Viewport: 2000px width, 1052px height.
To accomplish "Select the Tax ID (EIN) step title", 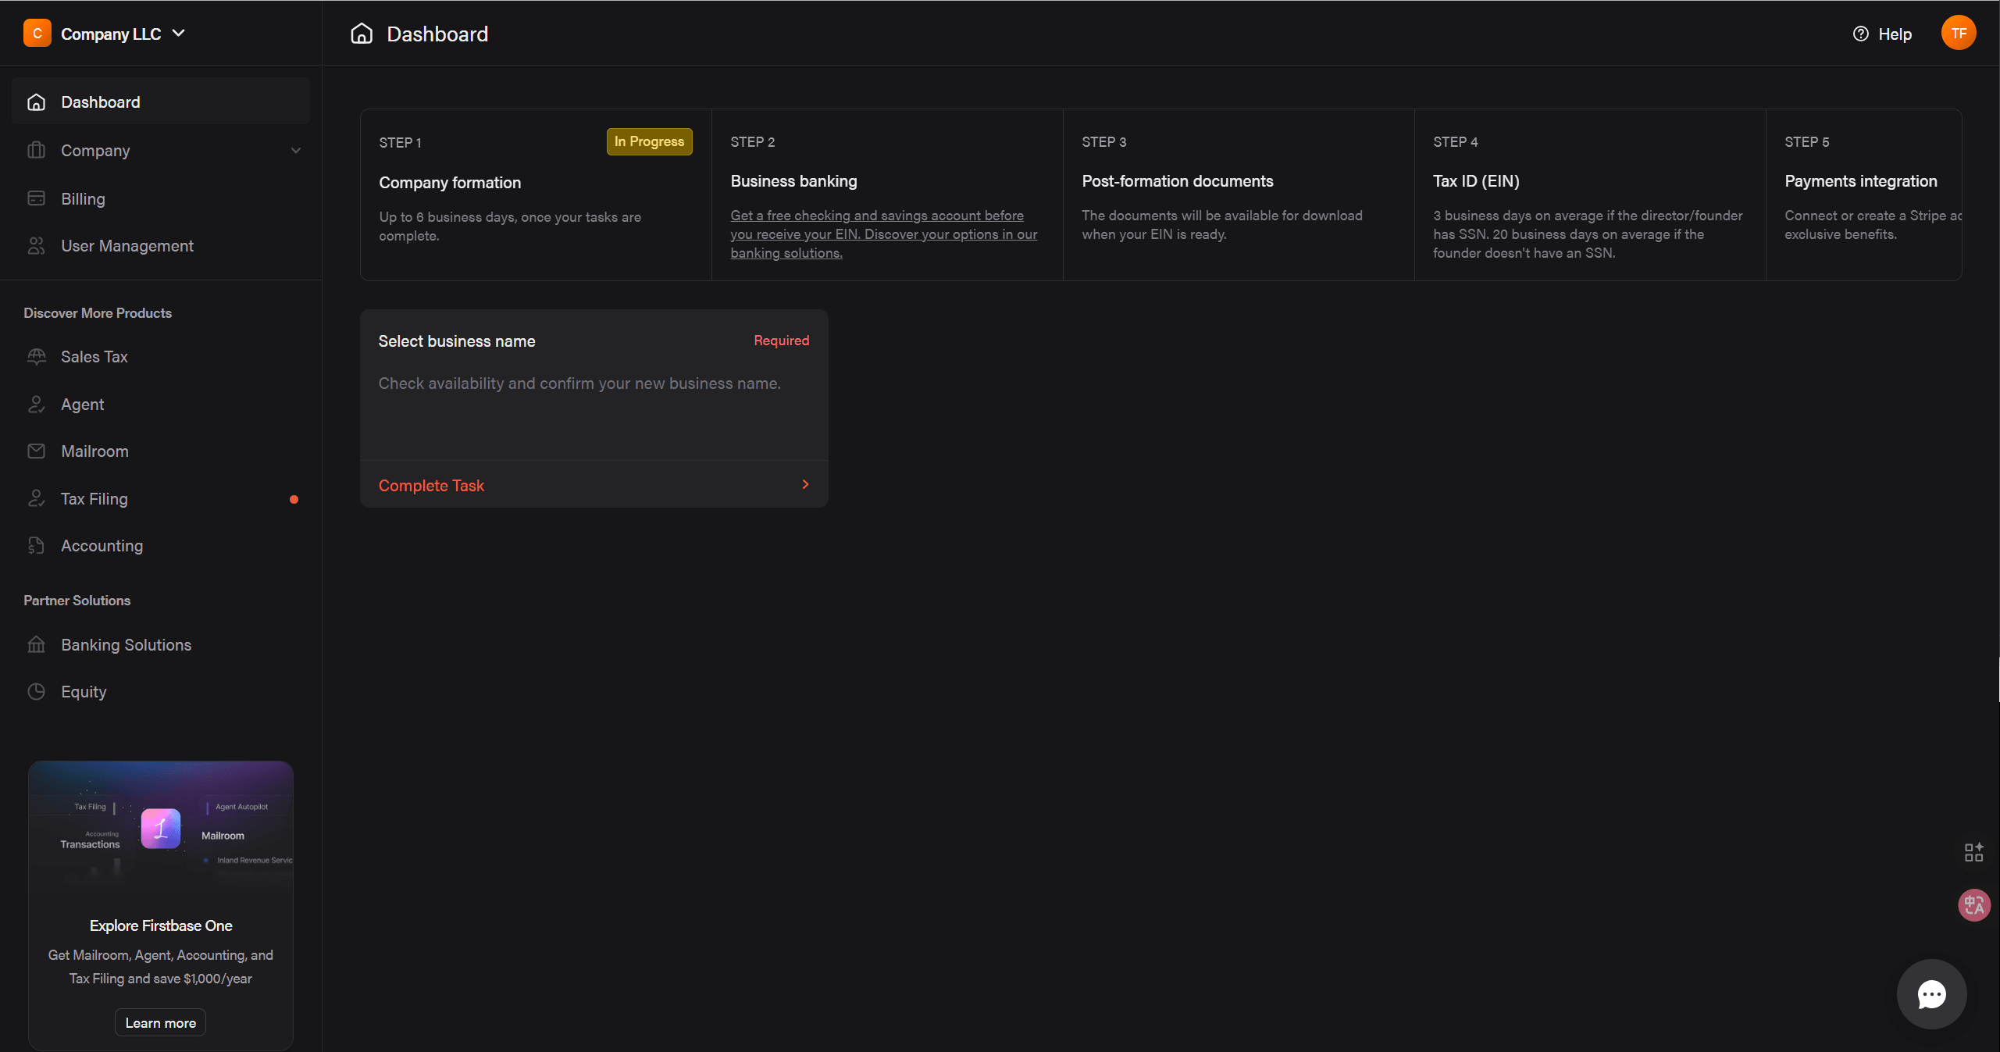I will point(1476,181).
